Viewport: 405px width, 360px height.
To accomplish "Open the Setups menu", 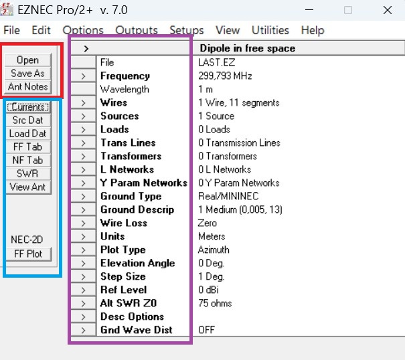I will [x=186, y=30].
